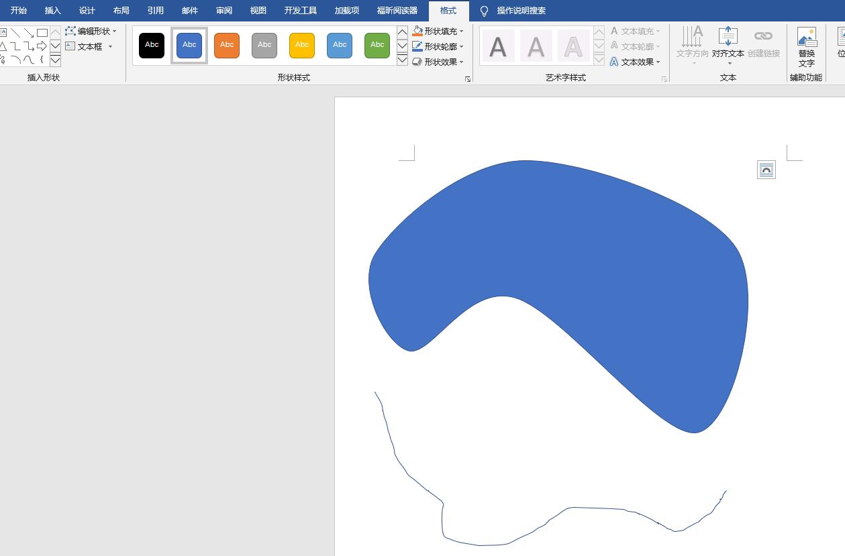
Task: Click the Text Box (文本框) icon
Action: [x=70, y=46]
